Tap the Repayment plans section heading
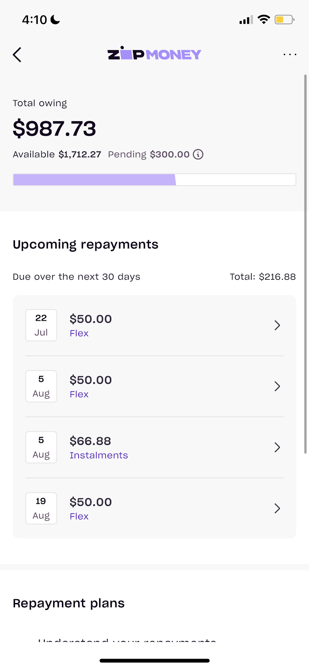Image resolution: width=309 pixels, height=669 pixels. coord(69,603)
